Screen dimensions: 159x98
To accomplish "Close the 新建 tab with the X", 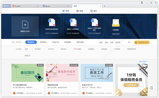I will click(100, 6).
